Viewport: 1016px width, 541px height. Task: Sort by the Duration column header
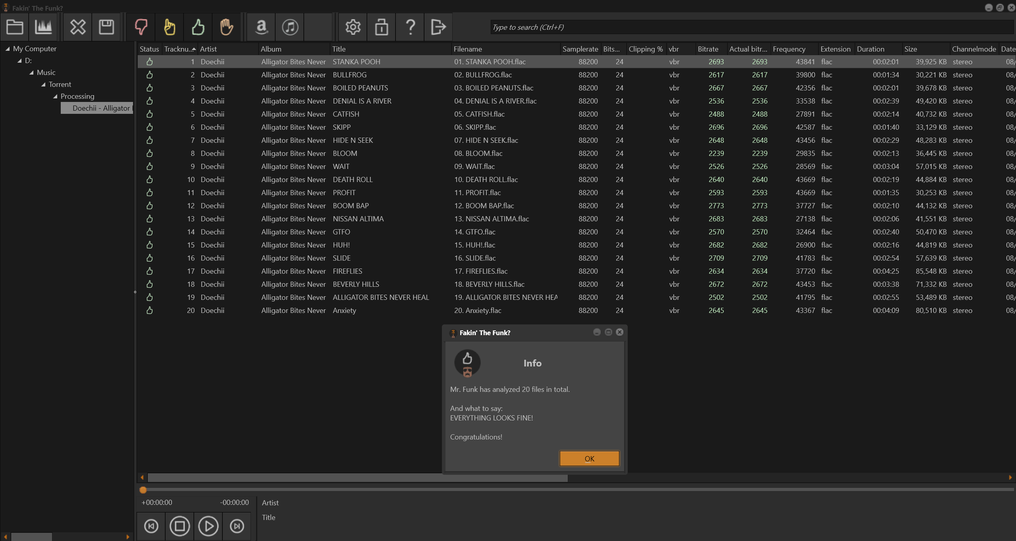[870, 49]
